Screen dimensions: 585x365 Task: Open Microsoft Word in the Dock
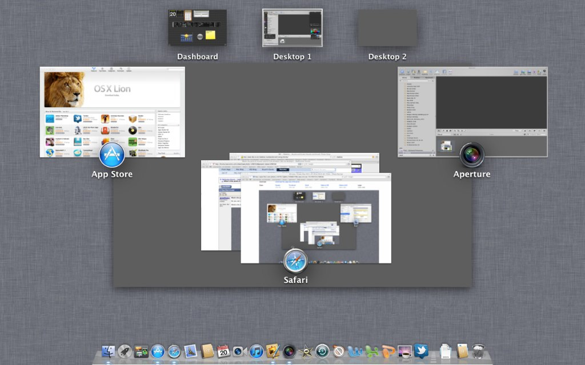(x=355, y=351)
